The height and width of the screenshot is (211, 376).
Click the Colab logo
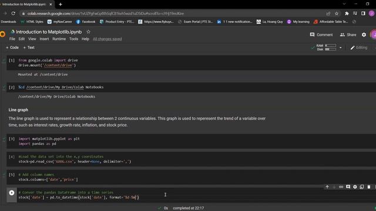click(2, 34)
